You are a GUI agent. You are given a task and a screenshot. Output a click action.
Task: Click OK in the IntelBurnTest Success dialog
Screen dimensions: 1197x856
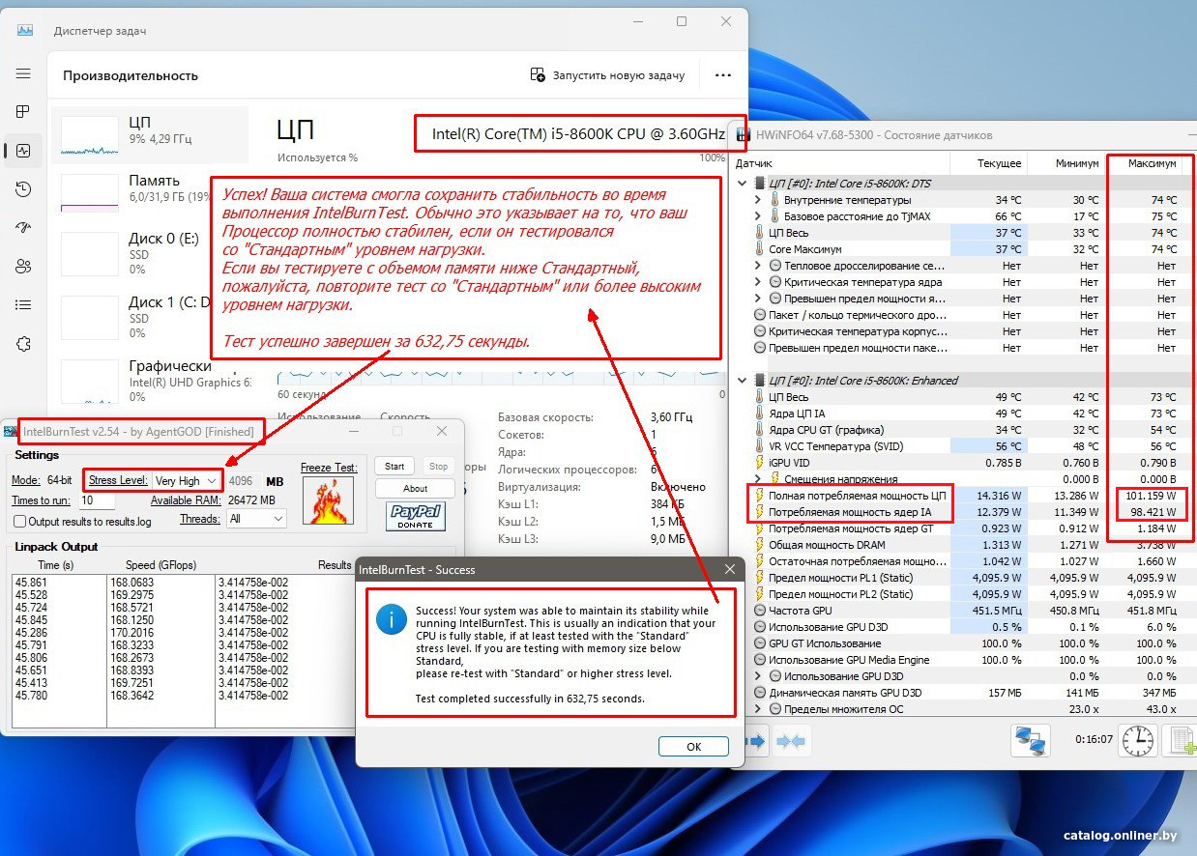click(x=693, y=747)
